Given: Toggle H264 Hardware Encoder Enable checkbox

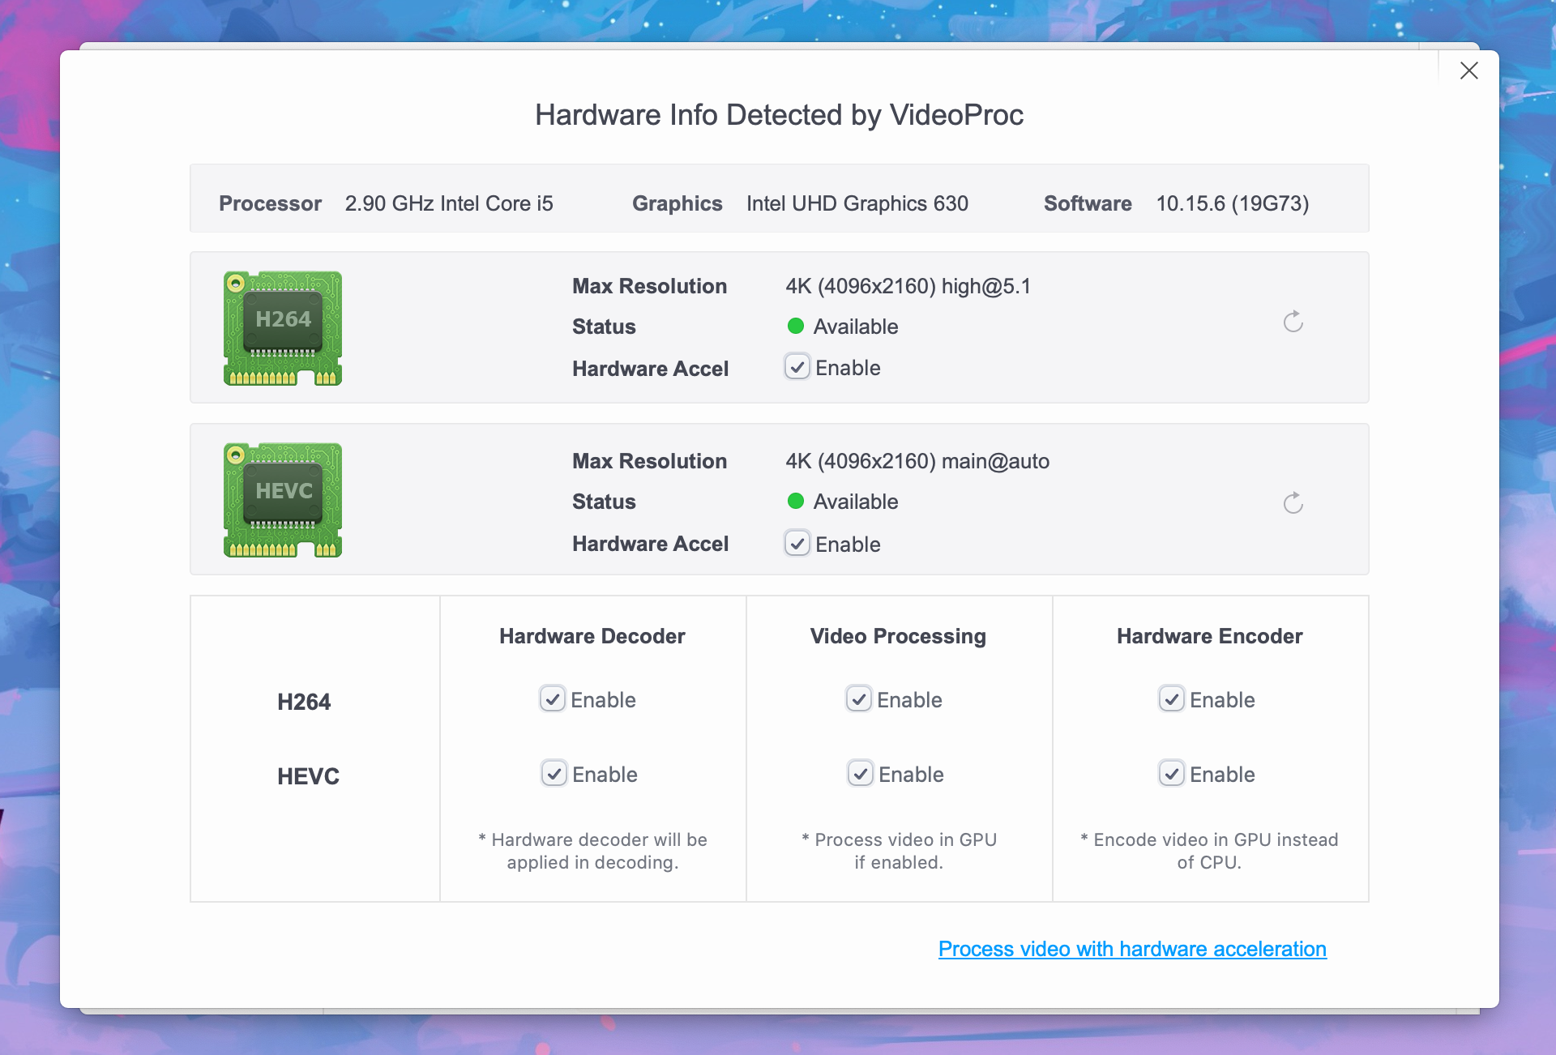Looking at the screenshot, I should click(1172, 698).
